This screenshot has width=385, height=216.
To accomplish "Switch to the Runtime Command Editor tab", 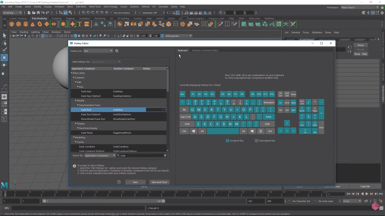I will point(205,50).
